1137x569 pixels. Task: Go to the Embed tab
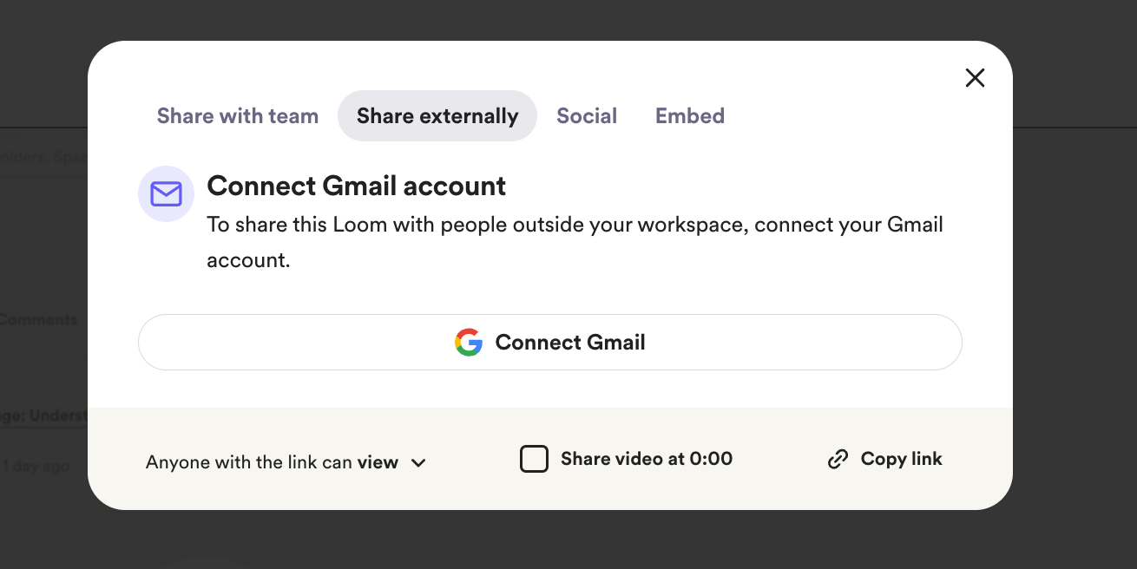[690, 116]
